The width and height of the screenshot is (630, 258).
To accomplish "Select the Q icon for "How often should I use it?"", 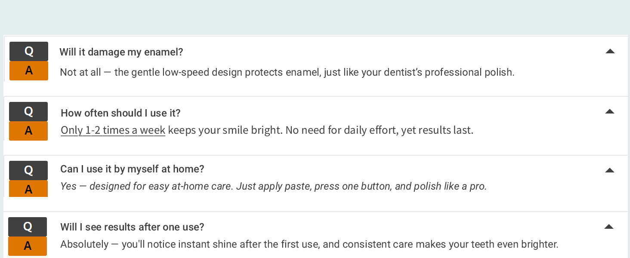I will pos(28,111).
